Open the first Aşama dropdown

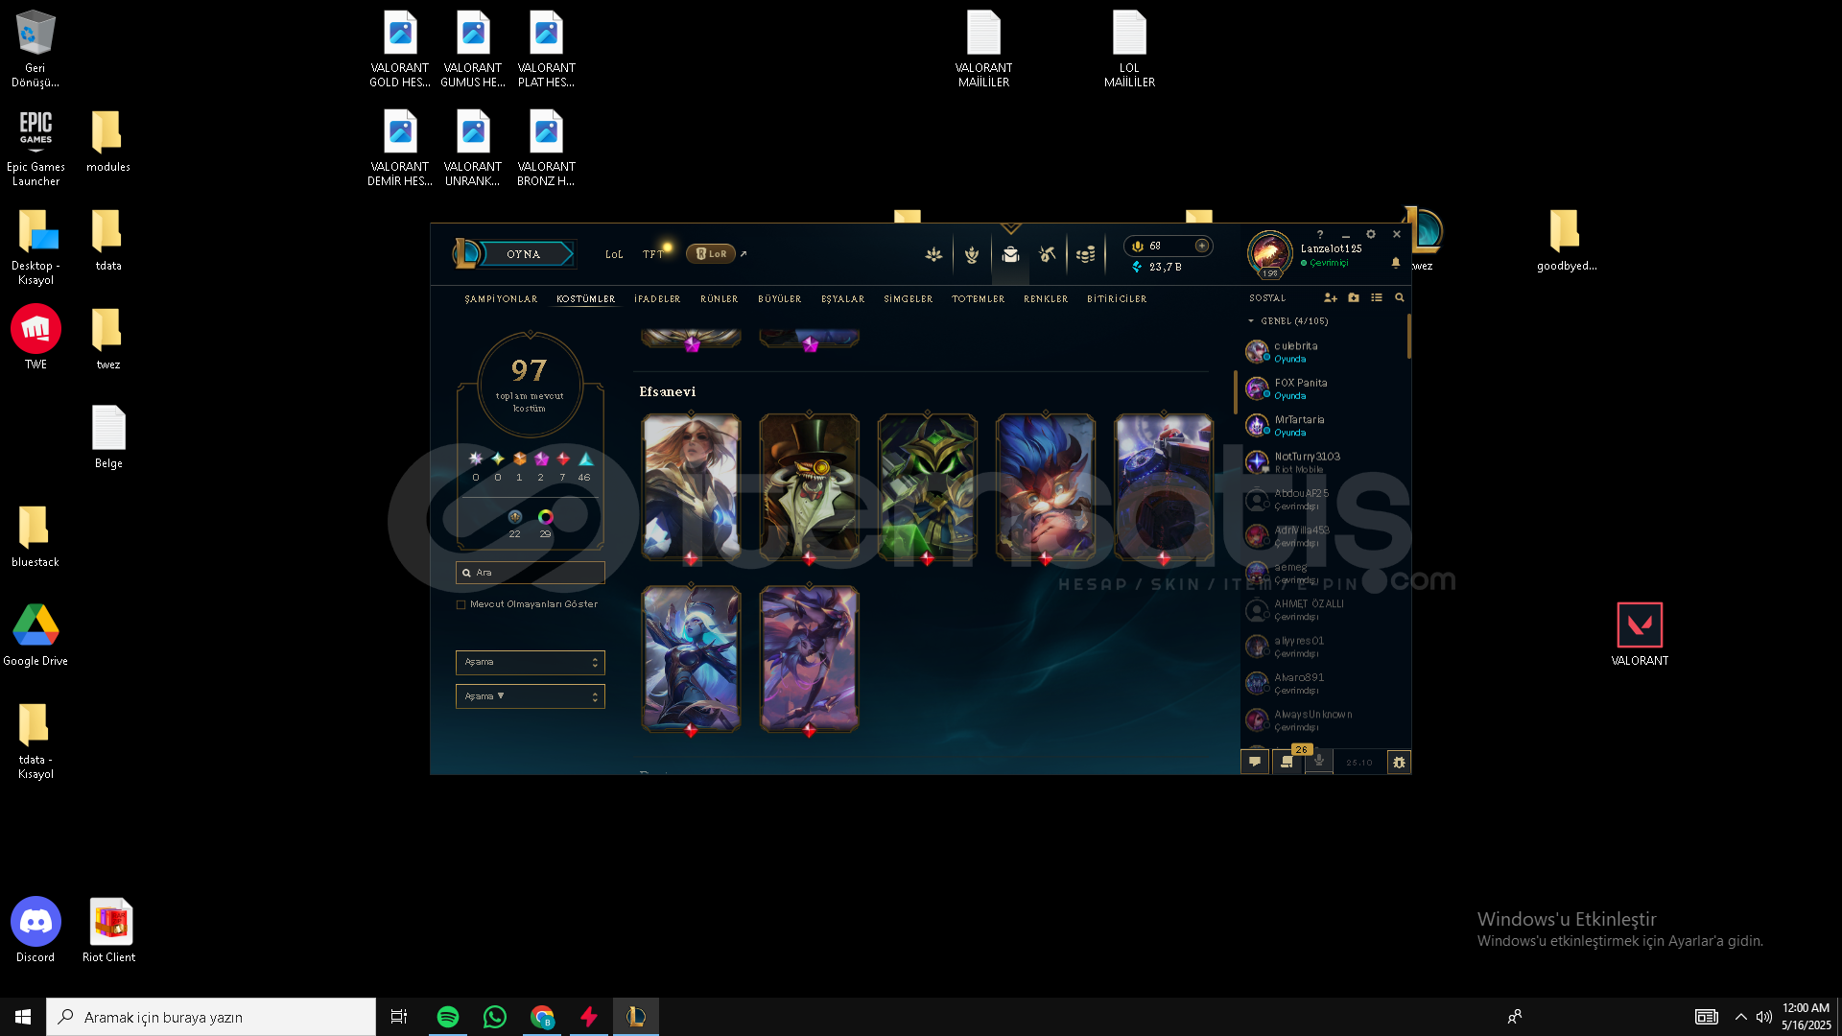coord(530,662)
